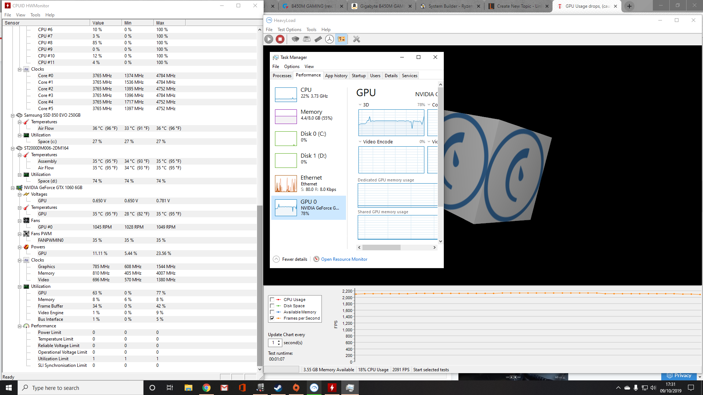Toggle GPU stress graphics card icon
The width and height of the screenshot is (703, 395).
[341, 39]
